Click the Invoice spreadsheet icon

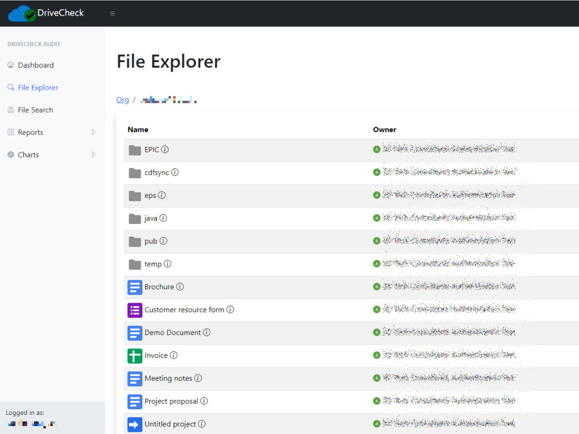click(135, 356)
